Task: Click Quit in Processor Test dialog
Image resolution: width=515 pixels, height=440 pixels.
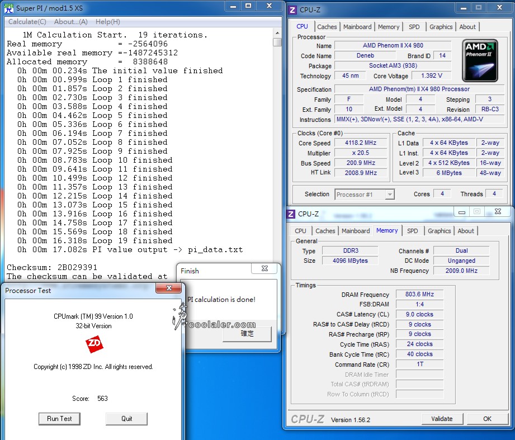Action: click(x=126, y=419)
